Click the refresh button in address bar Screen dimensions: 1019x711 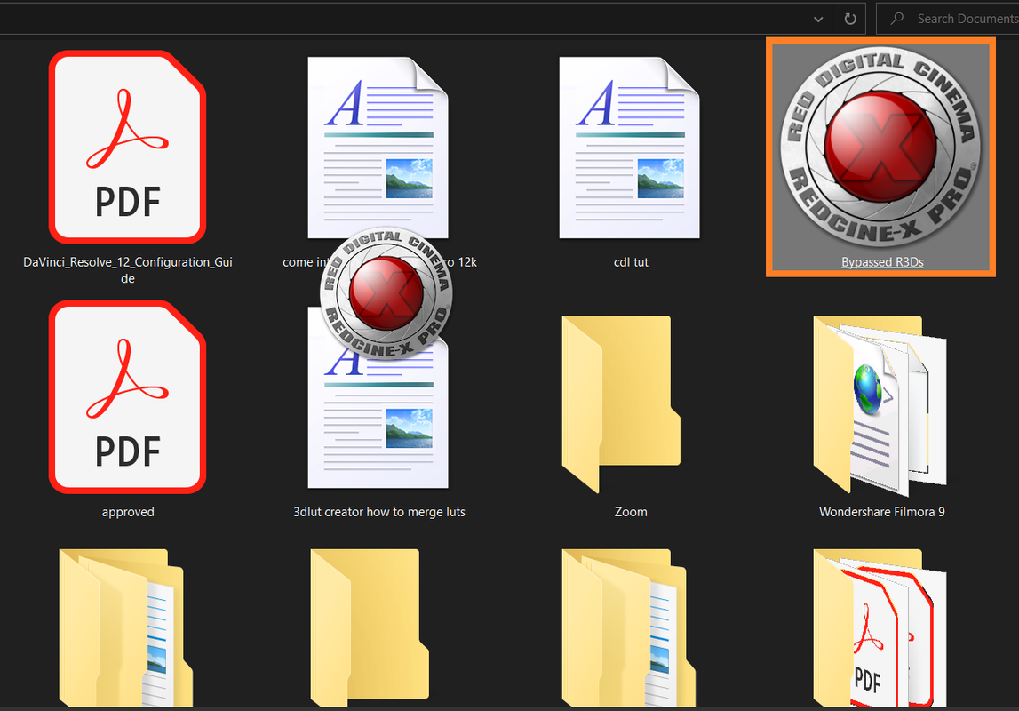click(850, 19)
